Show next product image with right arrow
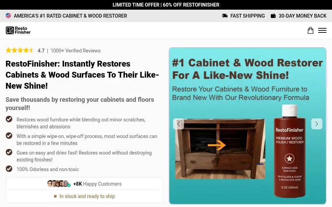332x207 pixels. click(316, 124)
